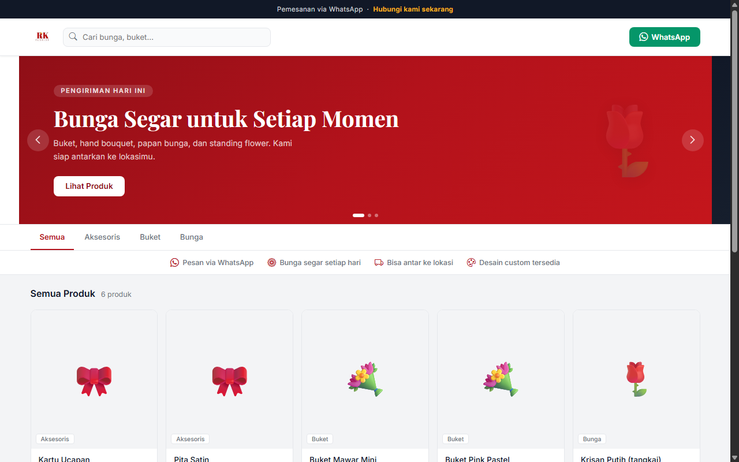Click the WhatsApp icon beside Pesan via WhatsApp
This screenshot has height=462, width=739.
point(174,263)
